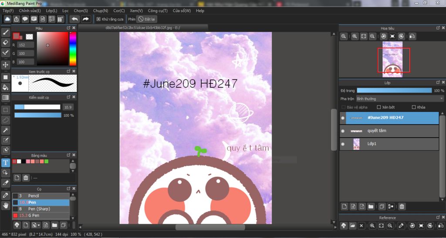Open the Lớp(L) menu

click(x=51, y=10)
